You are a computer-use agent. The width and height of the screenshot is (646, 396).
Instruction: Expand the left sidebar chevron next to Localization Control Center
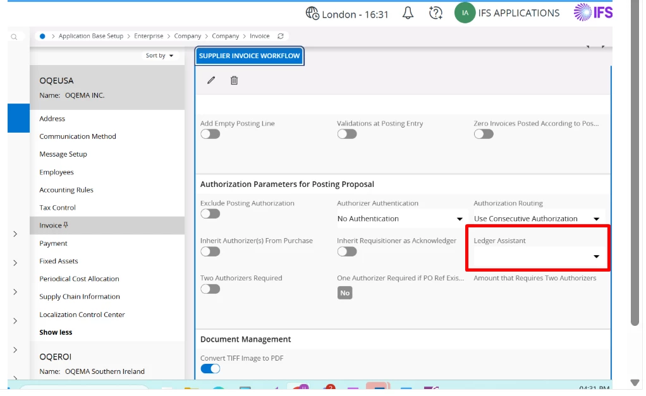tap(15, 321)
